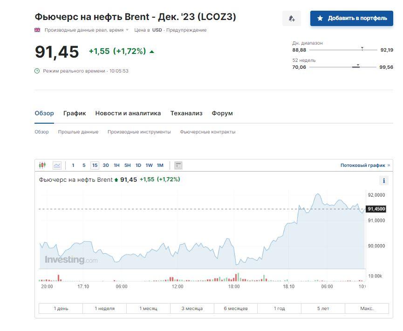Select the 1W interval

(x=149, y=165)
